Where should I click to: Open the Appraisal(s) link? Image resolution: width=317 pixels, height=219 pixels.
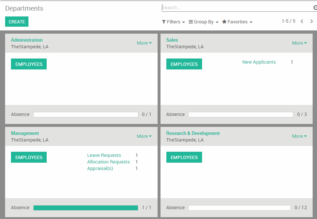click(100, 168)
